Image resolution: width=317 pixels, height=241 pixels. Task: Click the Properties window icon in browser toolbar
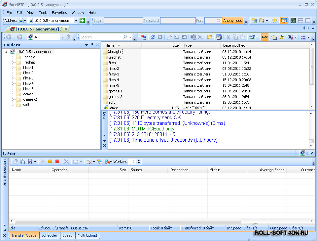click(219, 37)
